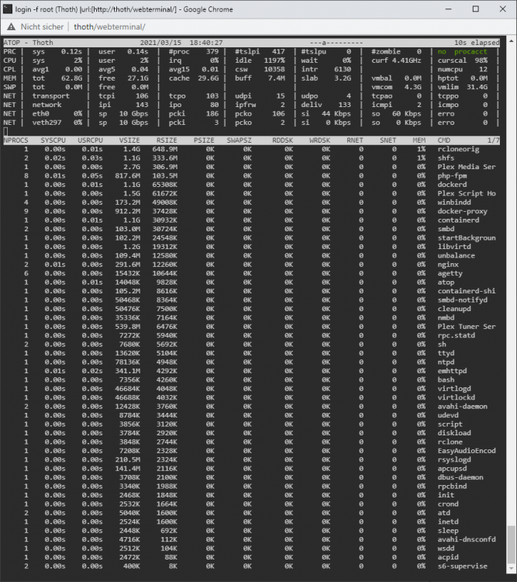Click the startBackgroun process name
The width and height of the screenshot is (517, 582).
tap(467, 238)
